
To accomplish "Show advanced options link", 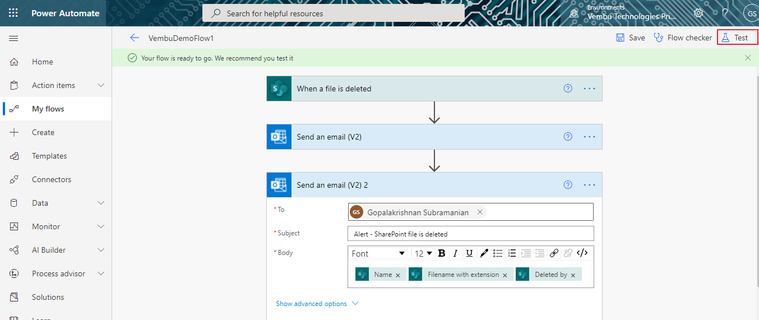I will click(317, 303).
